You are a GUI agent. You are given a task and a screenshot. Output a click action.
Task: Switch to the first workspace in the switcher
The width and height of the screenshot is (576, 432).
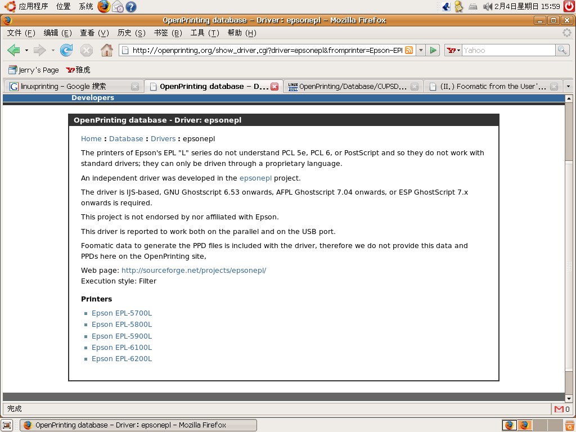pos(509,425)
